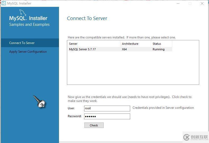The width and height of the screenshot is (209, 143).
Task: Click the X64 architecture cell
Action: coord(124,49)
